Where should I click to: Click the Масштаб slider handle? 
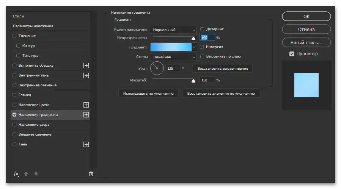(x=193, y=81)
